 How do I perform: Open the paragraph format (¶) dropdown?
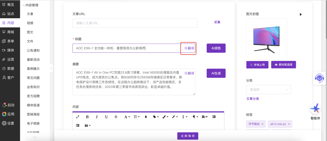[x=195, y=117]
